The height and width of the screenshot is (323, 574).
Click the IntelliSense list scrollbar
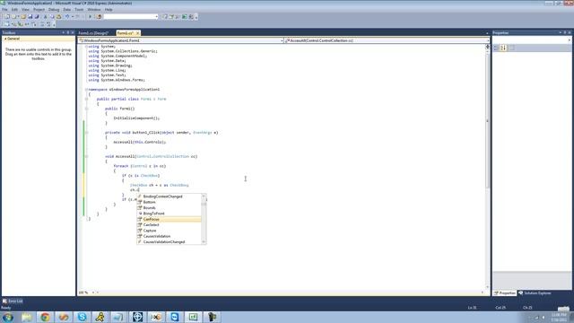pyautogui.click(x=204, y=219)
